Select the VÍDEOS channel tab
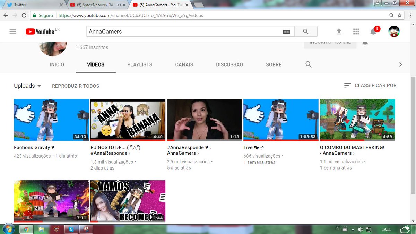 pos(96,64)
